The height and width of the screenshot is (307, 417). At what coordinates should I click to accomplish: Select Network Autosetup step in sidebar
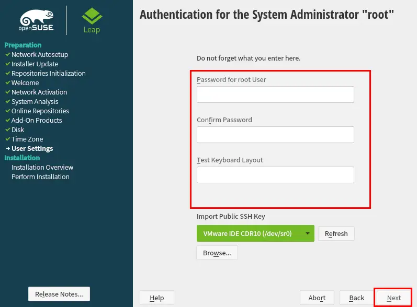pos(40,54)
